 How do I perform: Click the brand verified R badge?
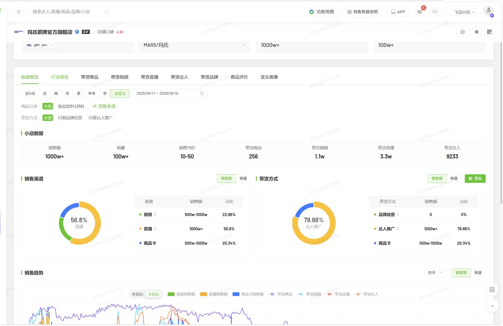coord(77,32)
